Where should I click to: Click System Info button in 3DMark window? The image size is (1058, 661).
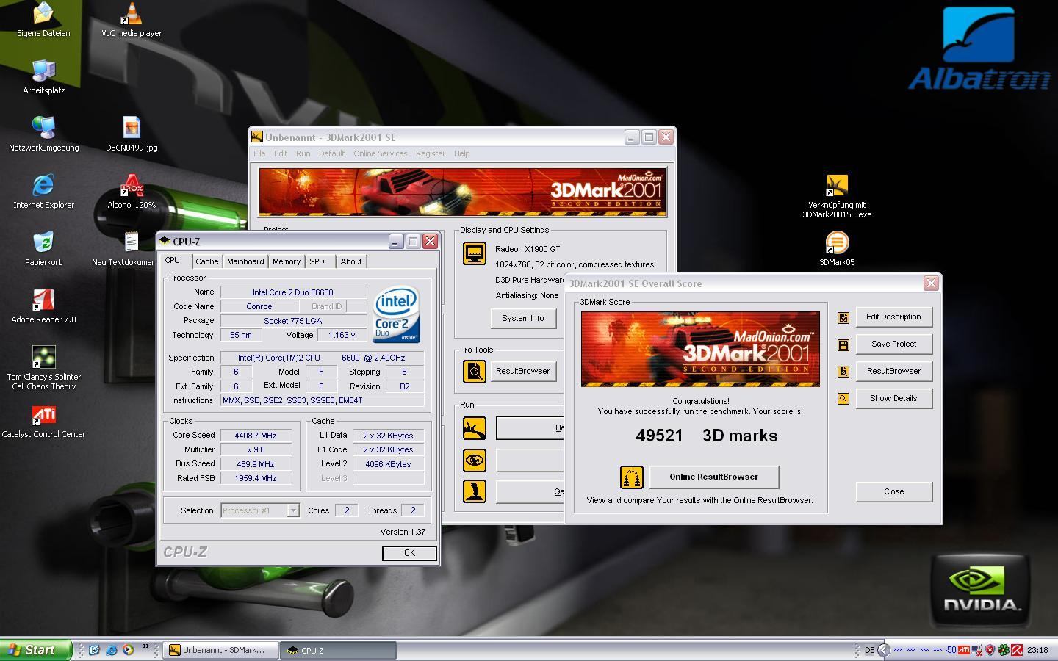[523, 318]
